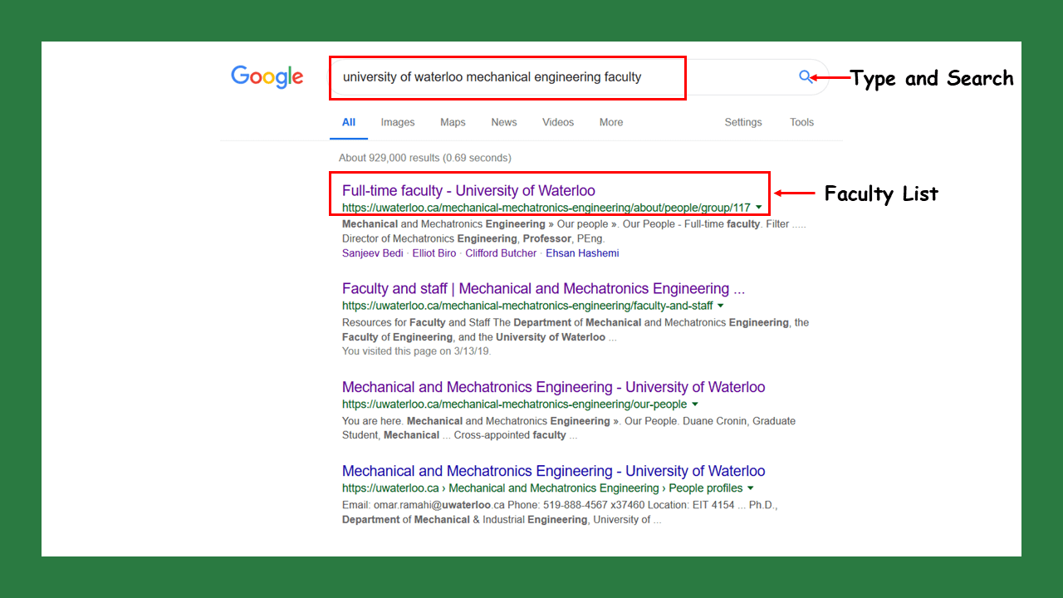Expand dropdown arrow beside the people/group/117 URL
Screen dimensions: 1063x598
(759, 208)
